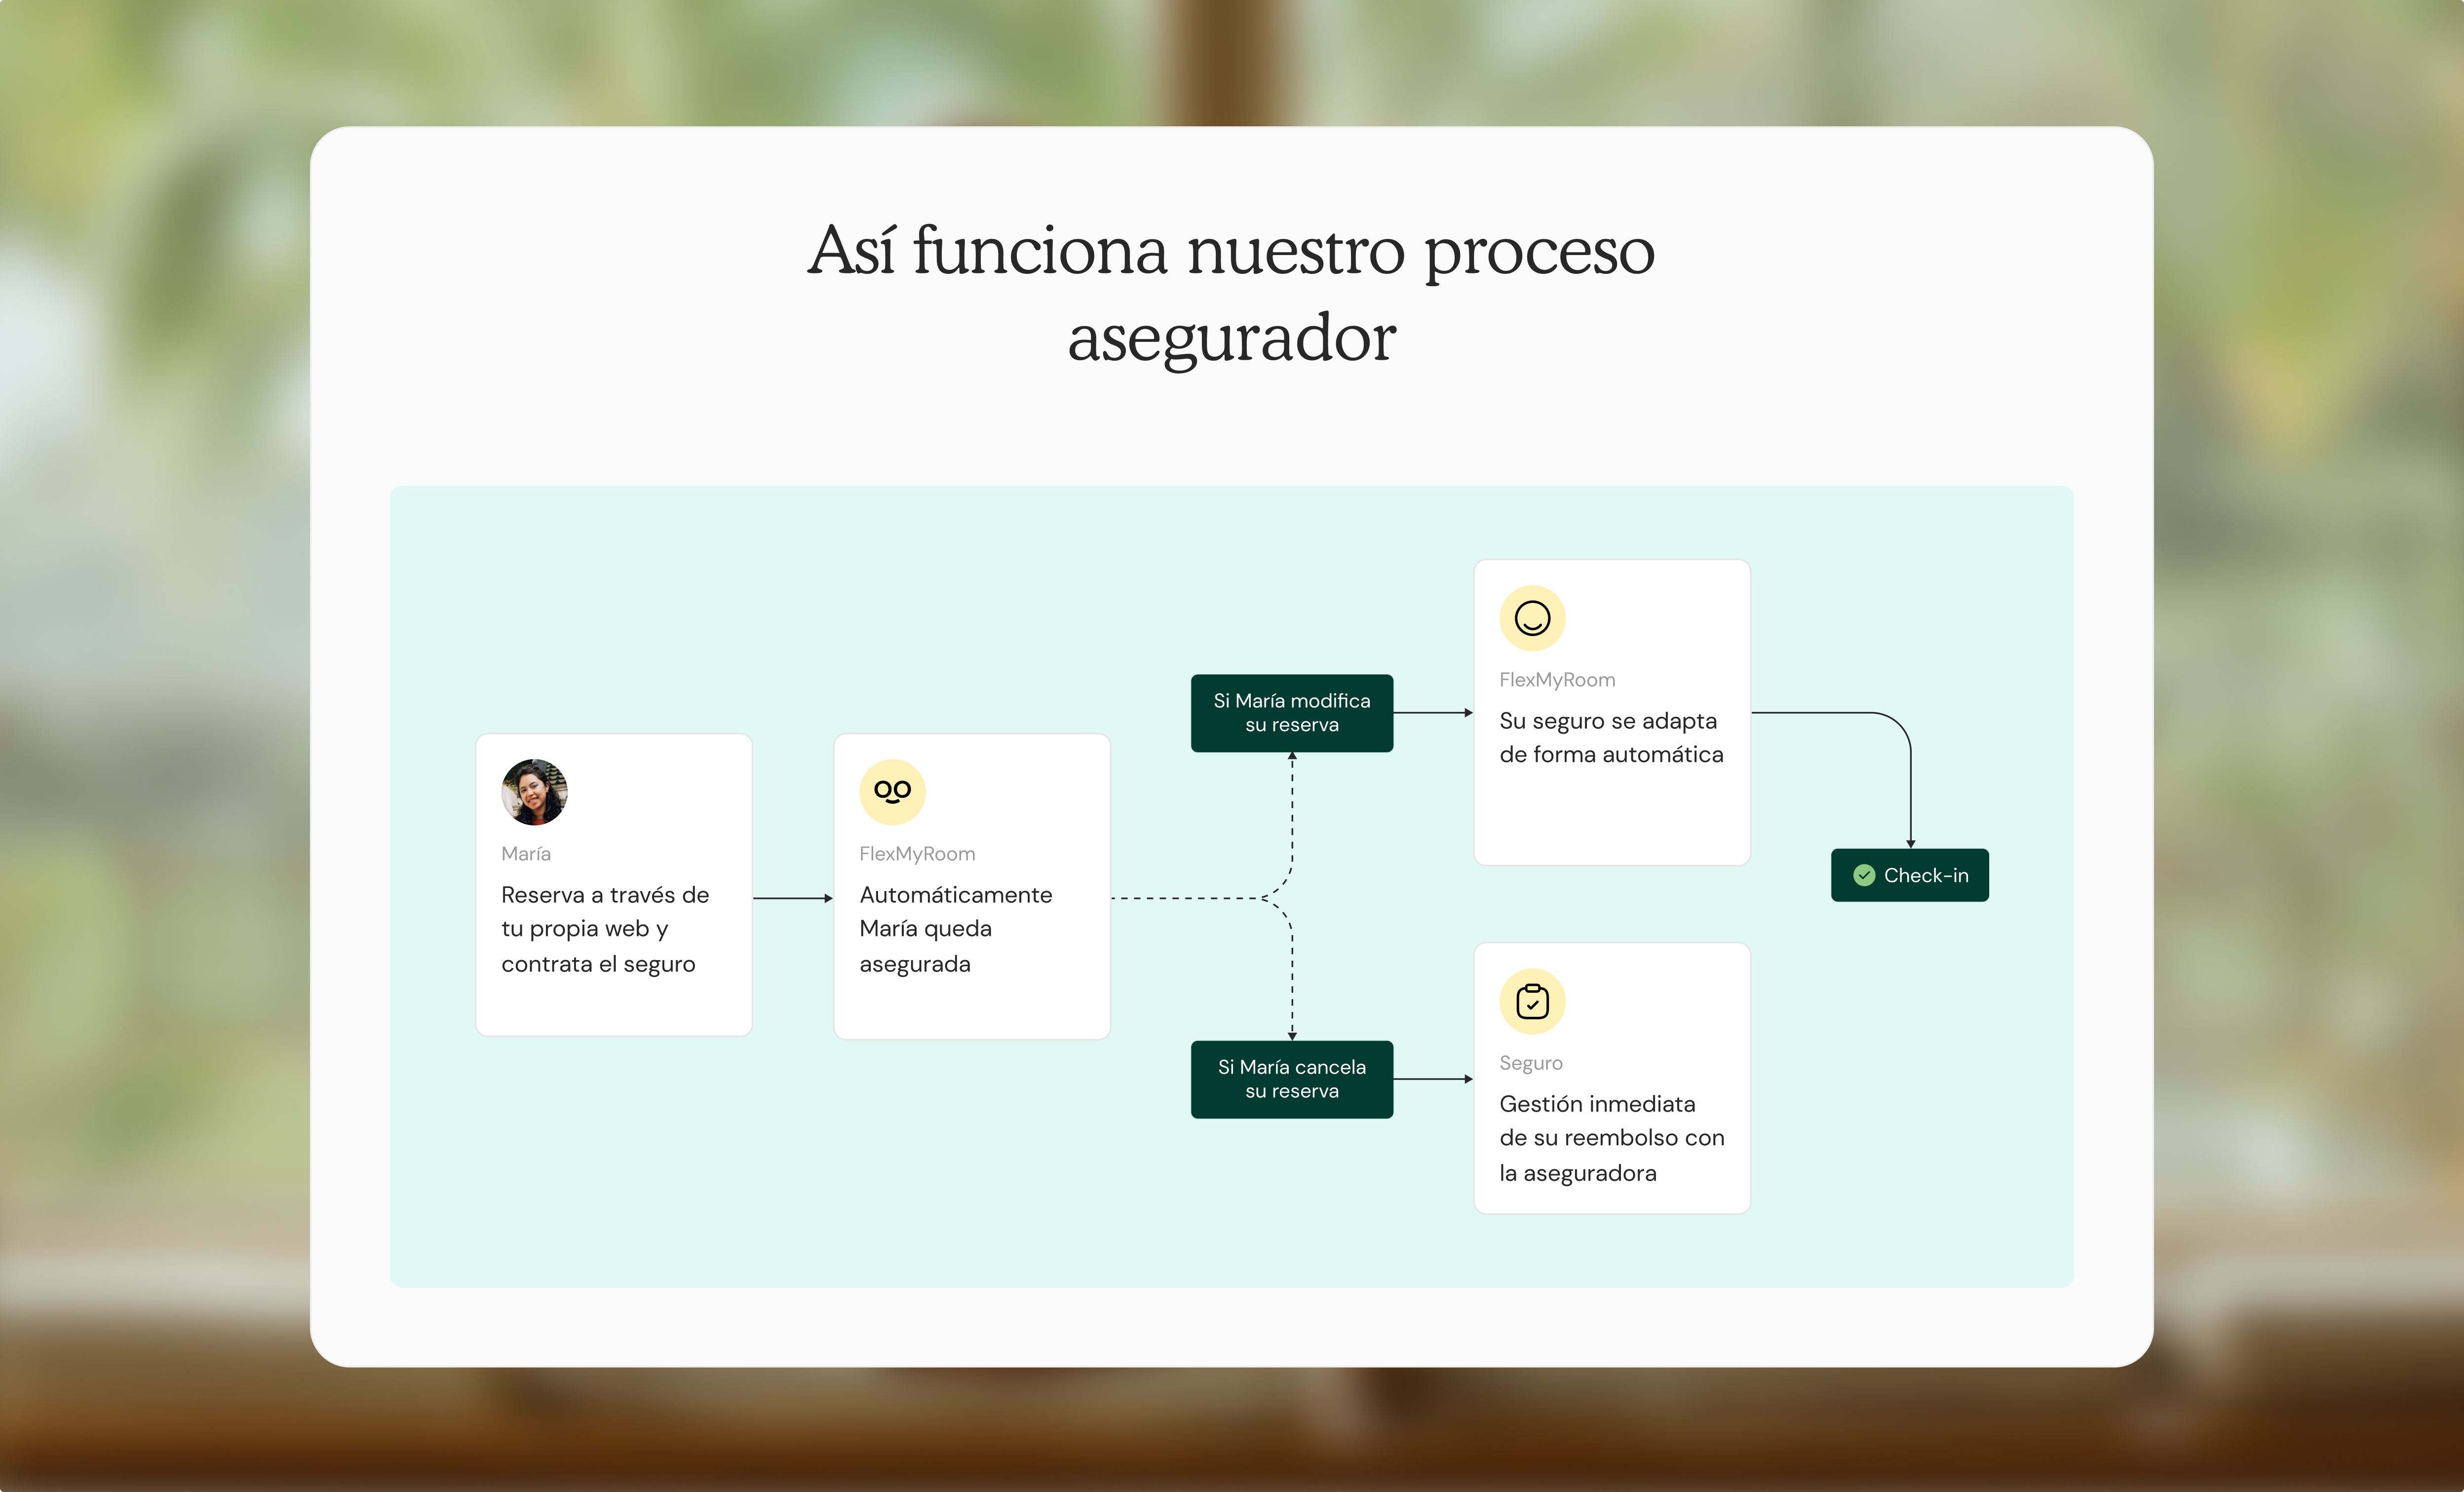Viewport: 2464px width, 1492px height.
Task: Click text 'Su seguro se adapta de forma automática'
Action: coord(1611,738)
